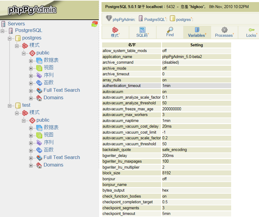Collapse the PostgreSQL server tree node
This screenshot has width=259, height=217.
2,31
